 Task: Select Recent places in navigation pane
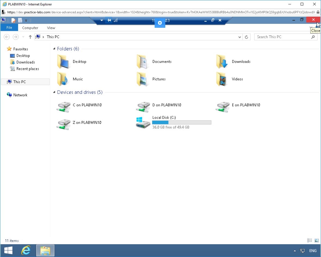pos(28,69)
